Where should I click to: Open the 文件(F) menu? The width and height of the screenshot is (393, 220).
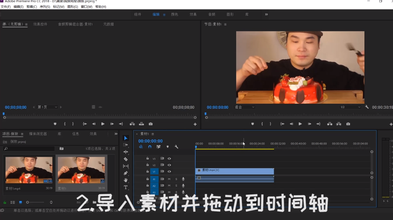[x=6, y=7]
